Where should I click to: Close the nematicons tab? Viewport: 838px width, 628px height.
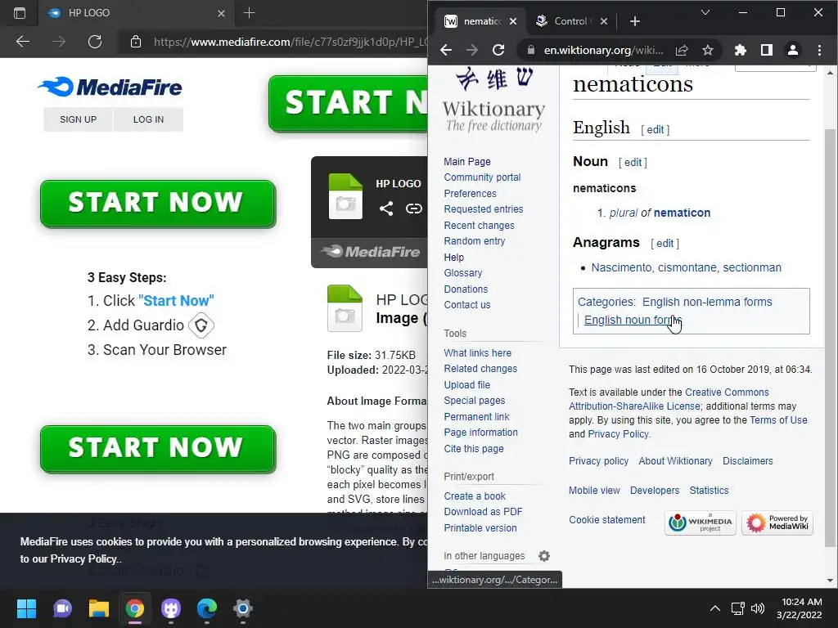click(513, 21)
